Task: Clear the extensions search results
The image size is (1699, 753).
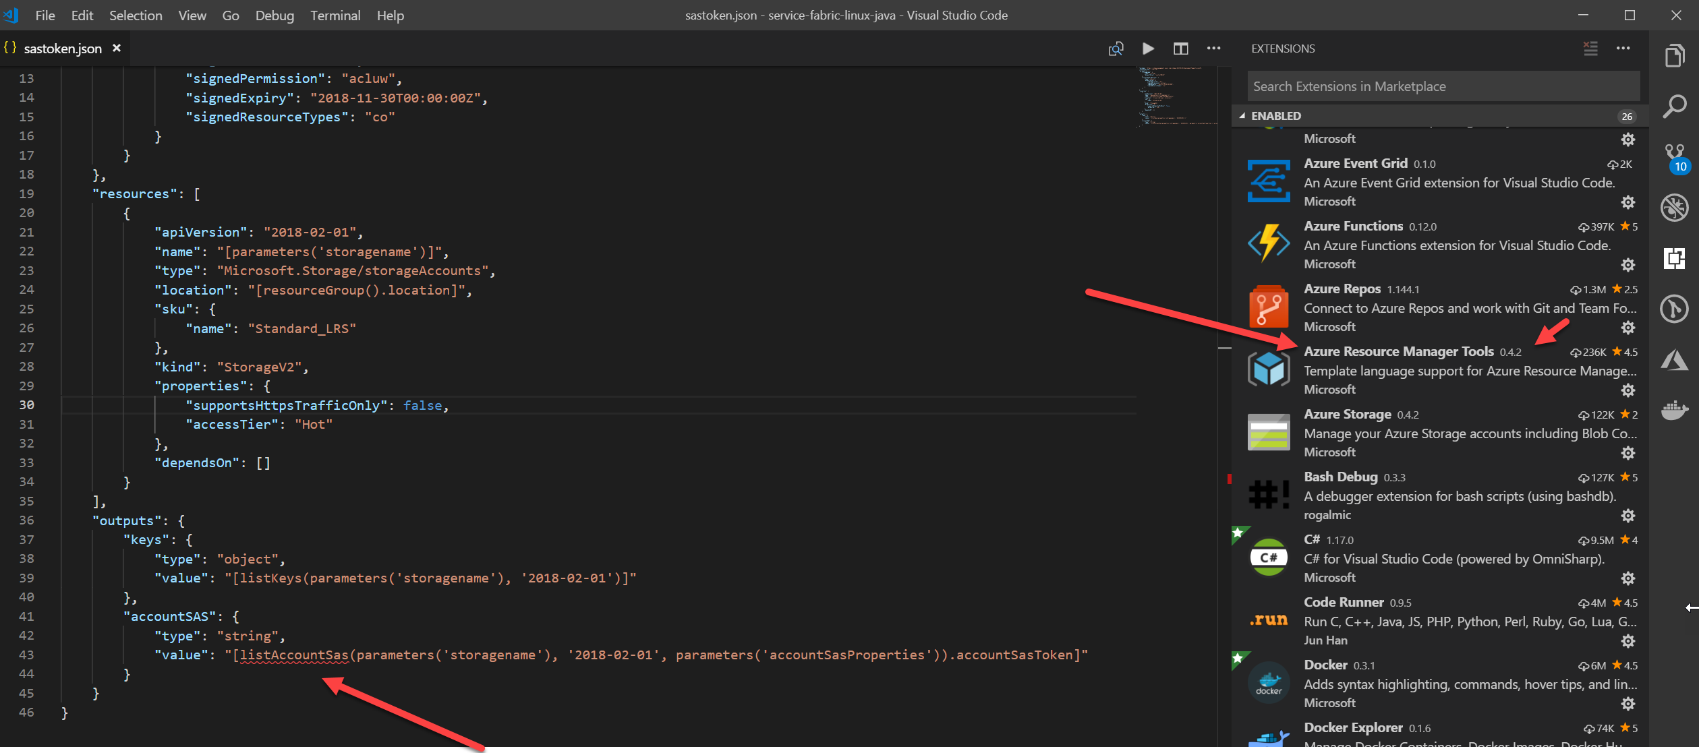Action: click(x=1590, y=48)
